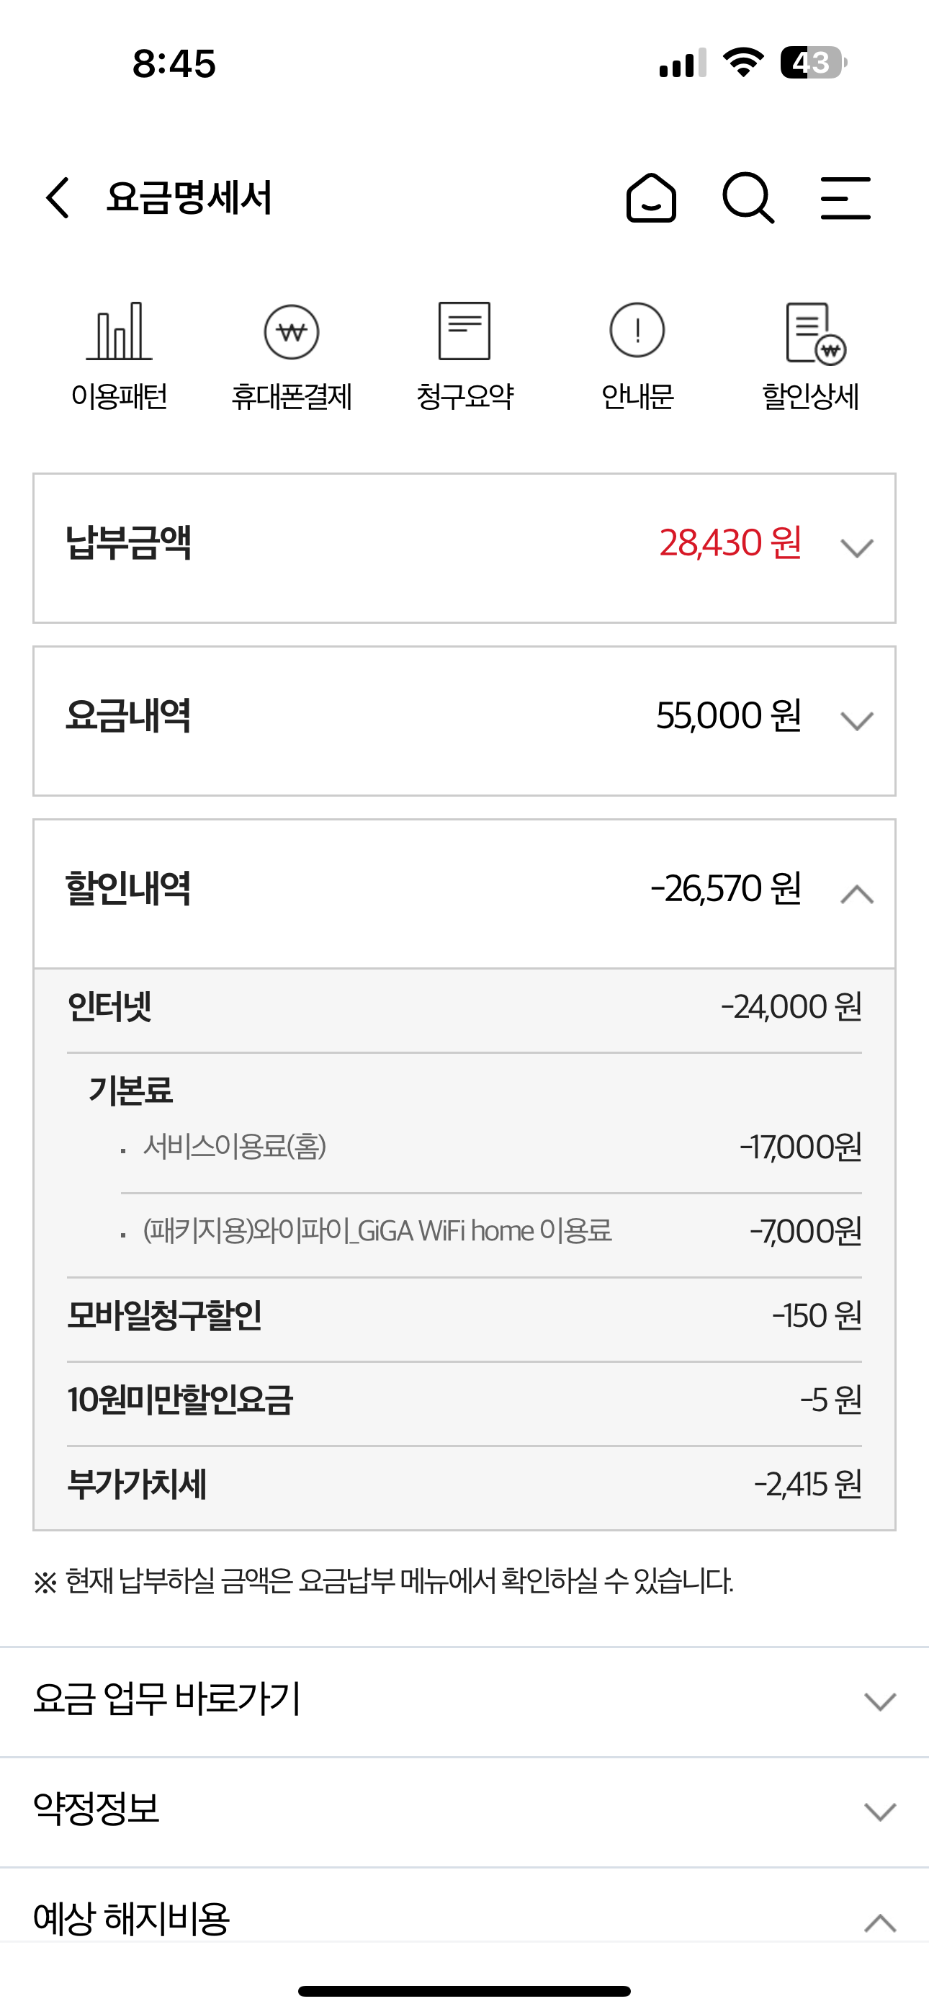Tap the 인터넷 discount row
This screenshot has width=929, height=2014.
click(464, 1007)
